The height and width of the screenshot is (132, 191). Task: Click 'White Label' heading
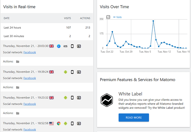pos(130,94)
